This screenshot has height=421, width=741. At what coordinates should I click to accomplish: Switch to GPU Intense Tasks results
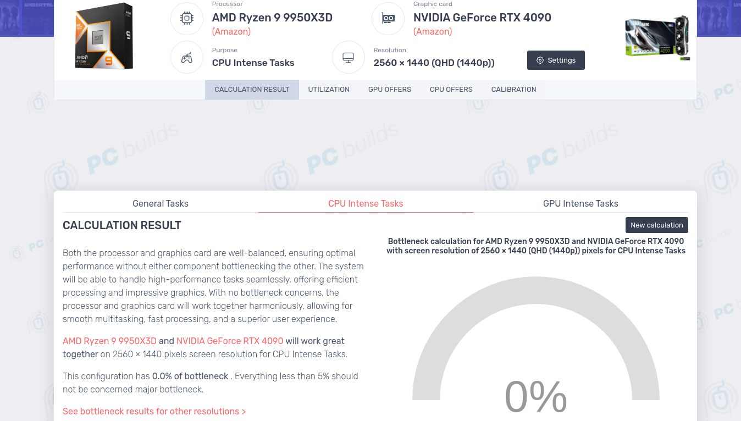pyautogui.click(x=580, y=203)
